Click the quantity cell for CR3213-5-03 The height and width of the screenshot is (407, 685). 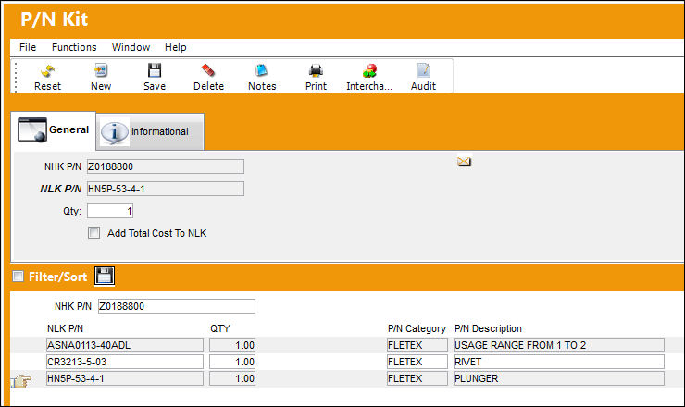[232, 362]
